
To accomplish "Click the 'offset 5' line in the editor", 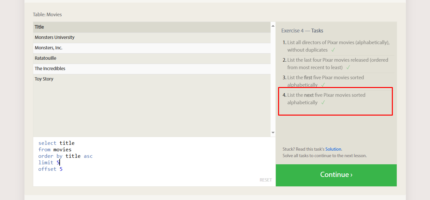I will coord(50,169).
